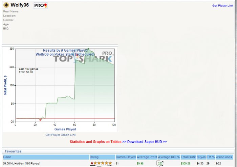This screenshot has width=237, height=167.
Task: Click the Favourites section heading
Action: [13, 151]
